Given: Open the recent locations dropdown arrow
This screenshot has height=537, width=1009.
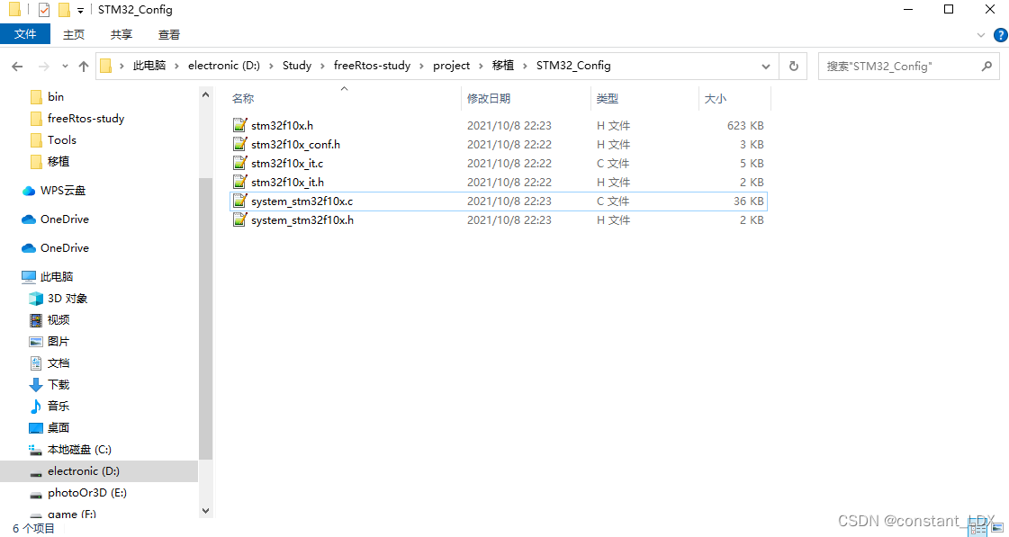Looking at the screenshot, I should (x=65, y=67).
